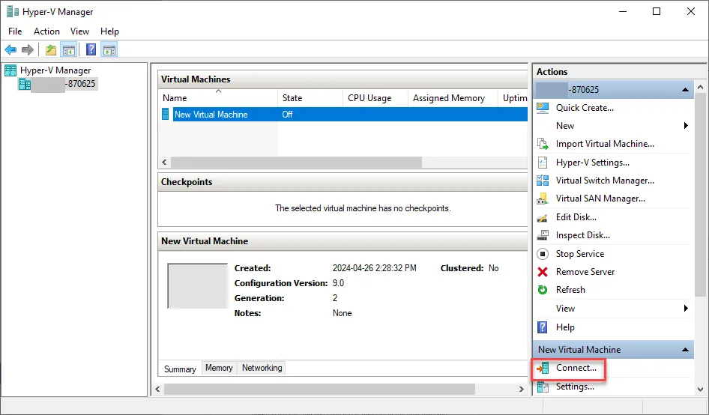The image size is (709, 415).
Task: Click the VM preview thumbnail
Action: click(x=198, y=285)
